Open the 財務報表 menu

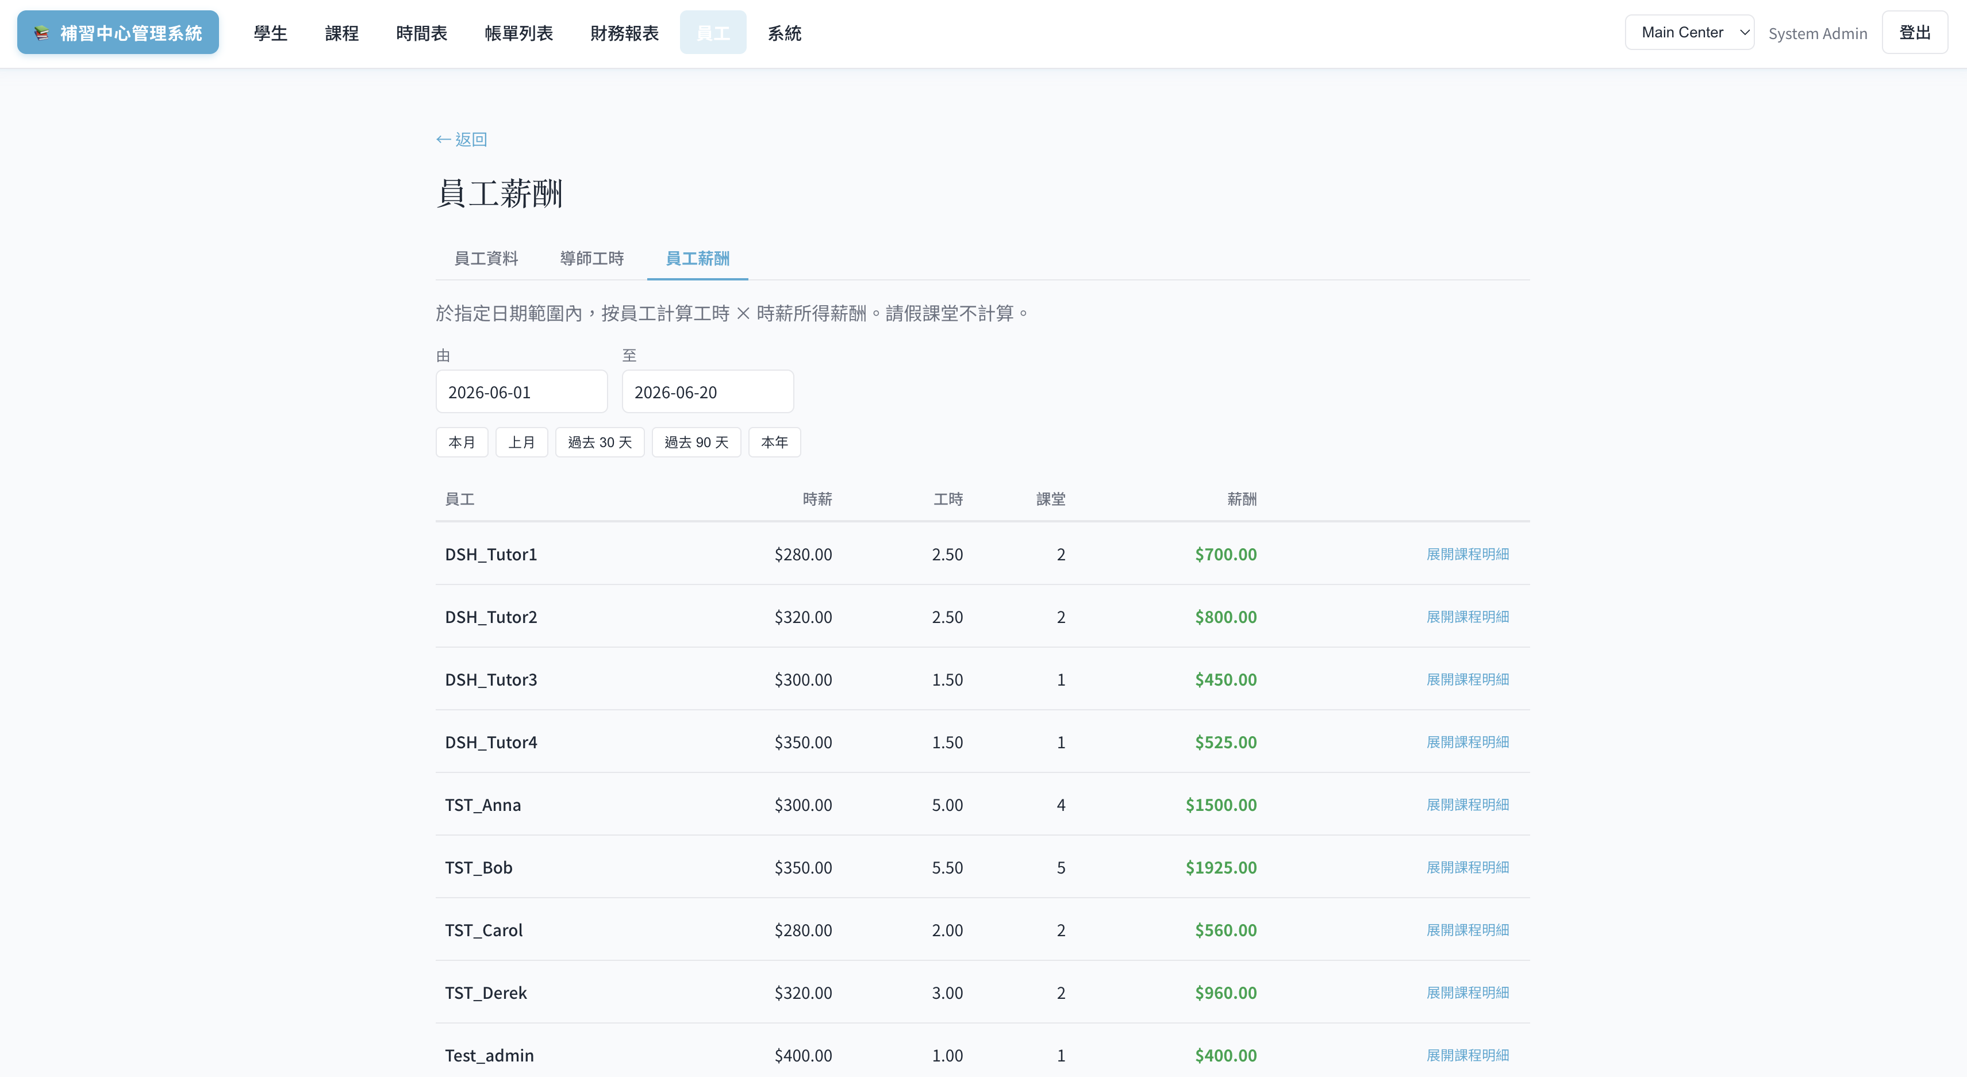[x=624, y=33]
